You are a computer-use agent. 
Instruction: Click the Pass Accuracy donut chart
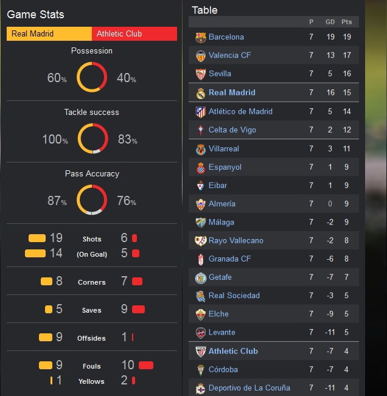click(92, 200)
